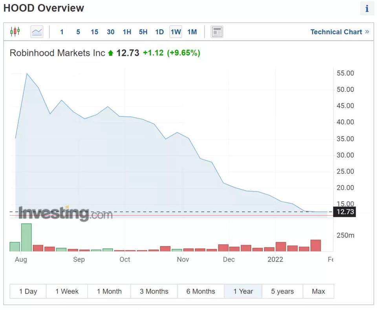Image resolution: width=377 pixels, height=310 pixels.
Task: Open the Technical Chart link
Action: [x=339, y=32]
